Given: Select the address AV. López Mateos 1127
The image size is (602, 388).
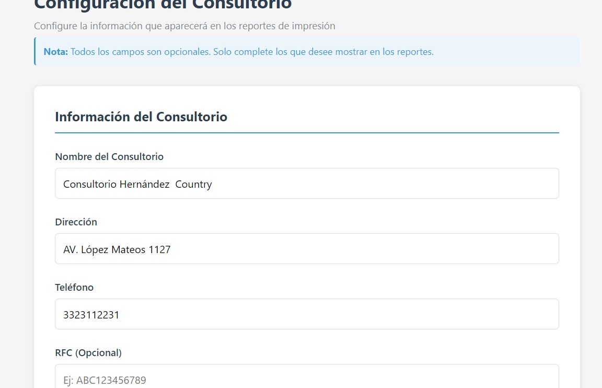Looking at the screenshot, I should (117, 249).
